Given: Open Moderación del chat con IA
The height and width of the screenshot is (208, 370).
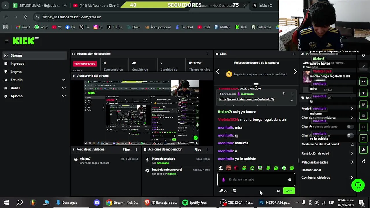Looking at the screenshot, I should pyautogui.click(x=327, y=144).
